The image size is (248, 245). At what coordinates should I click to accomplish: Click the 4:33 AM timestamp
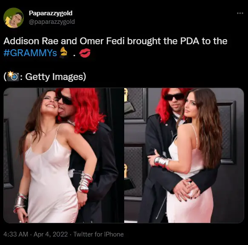pos(16,234)
